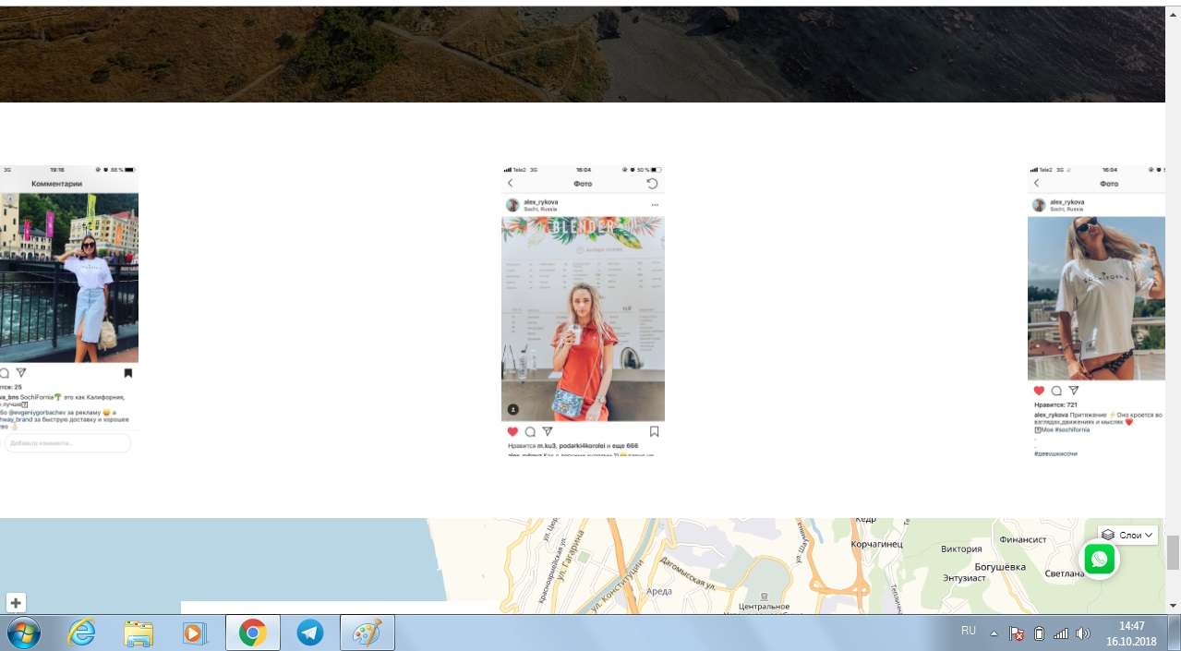Open the middle Blender cafe Instagram screenshot
Image resolution: width=1181 pixels, height=651 pixels.
pyautogui.click(x=583, y=310)
